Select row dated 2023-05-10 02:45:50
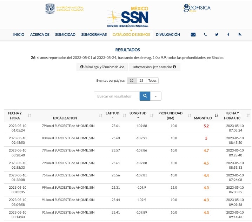This screenshot has width=252, height=222. coord(128,140)
